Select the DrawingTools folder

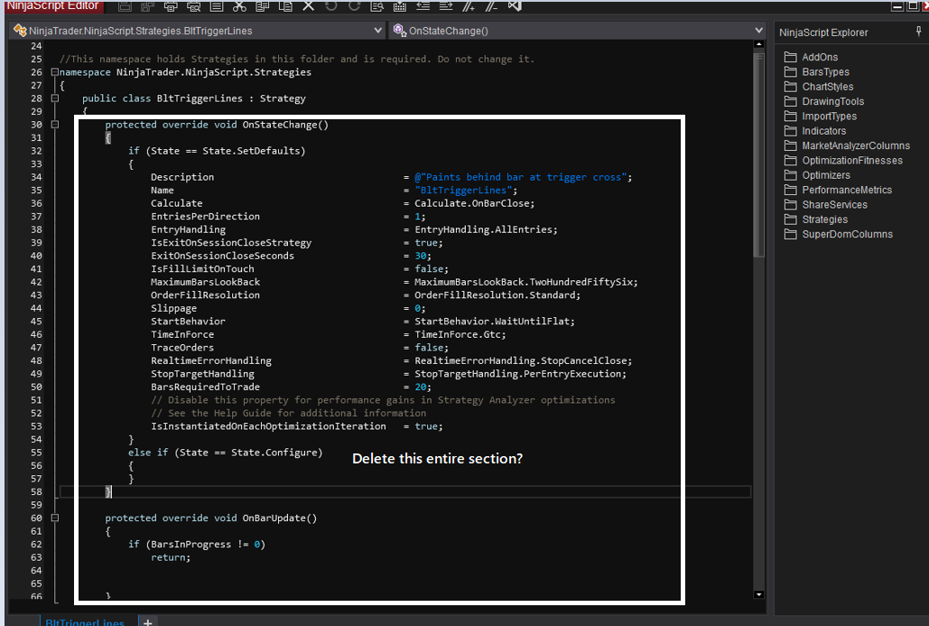click(832, 101)
